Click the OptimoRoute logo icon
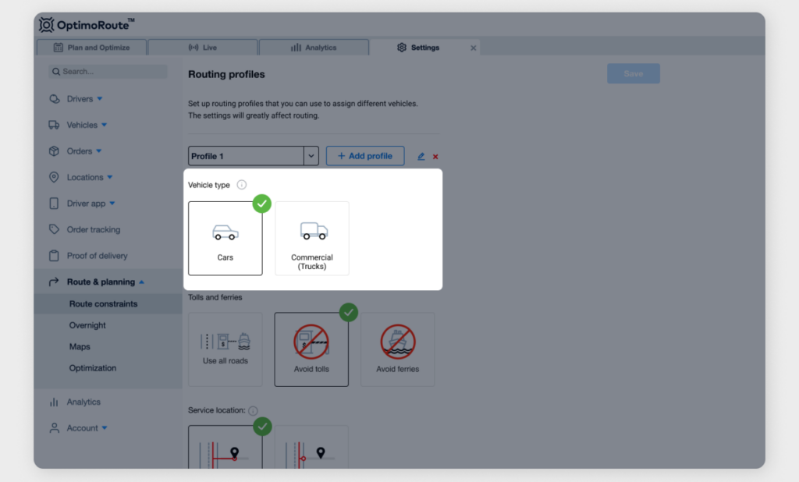This screenshot has width=799, height=482. click(46, 24)
